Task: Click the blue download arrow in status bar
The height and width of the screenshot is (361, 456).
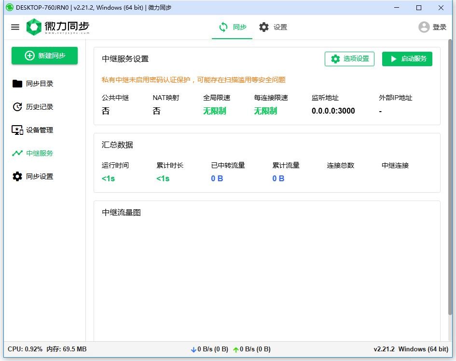Action: [193, 349]
